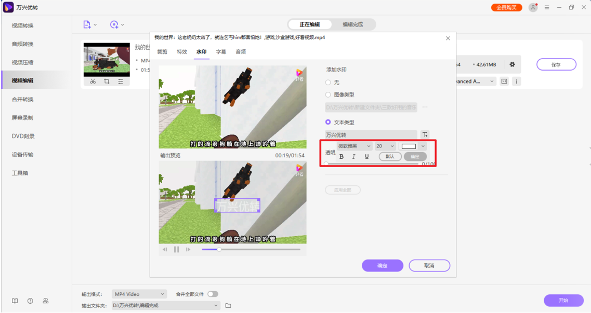
Task: Select the 文本类型 watermark option
Action: (328, 122)
